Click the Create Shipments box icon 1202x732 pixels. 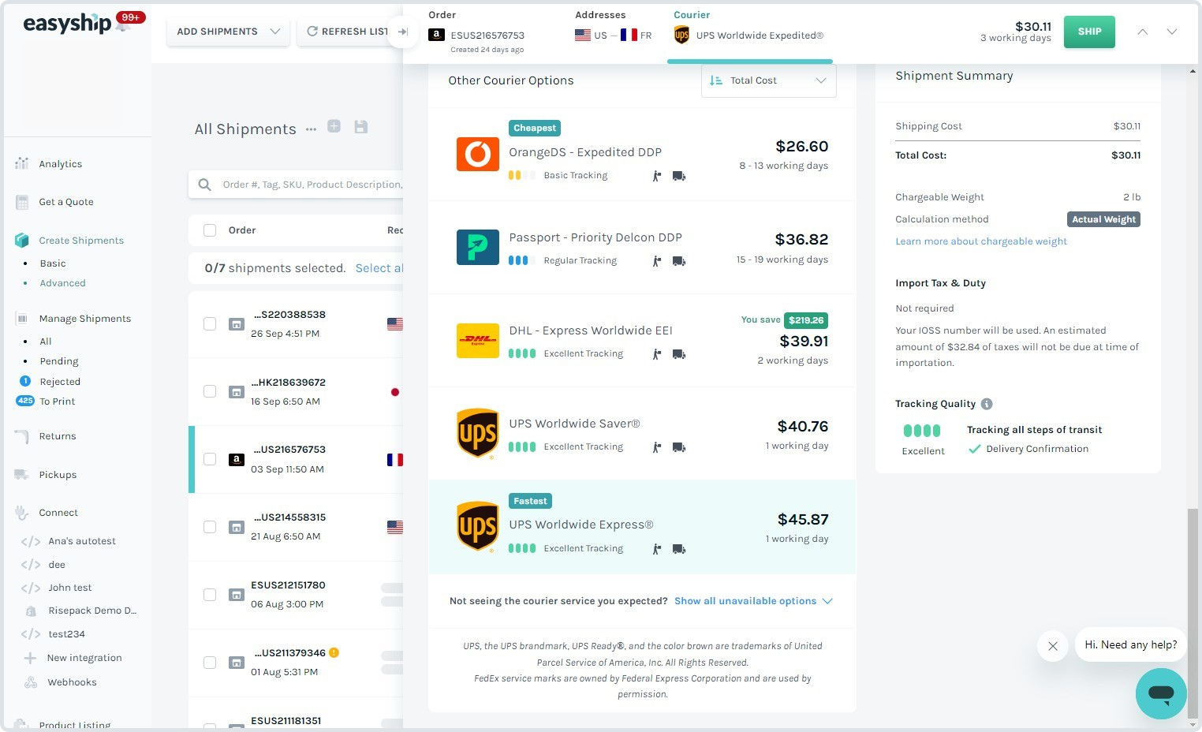pos(22,241)
